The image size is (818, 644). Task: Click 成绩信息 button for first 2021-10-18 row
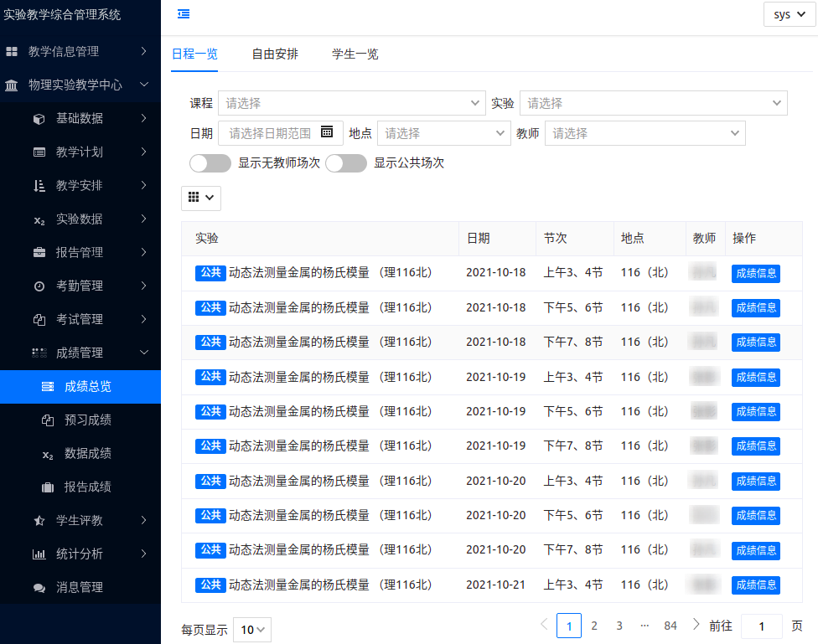pos(755,273)
